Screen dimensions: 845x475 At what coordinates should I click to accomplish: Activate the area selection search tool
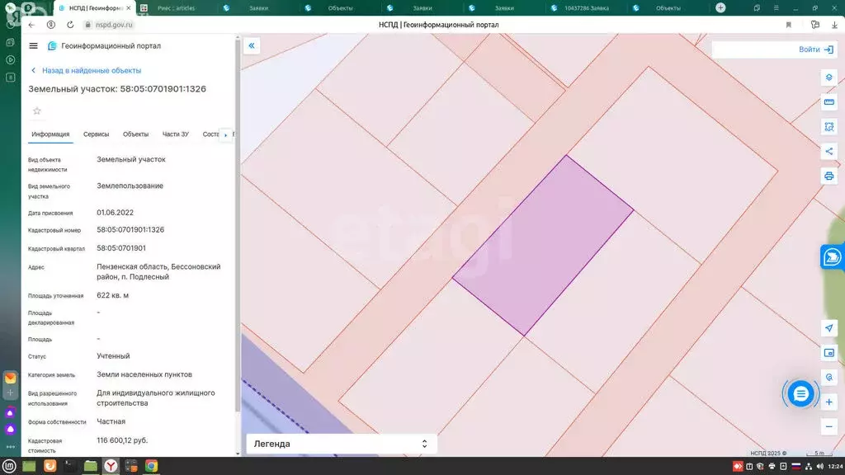point(829,127)
